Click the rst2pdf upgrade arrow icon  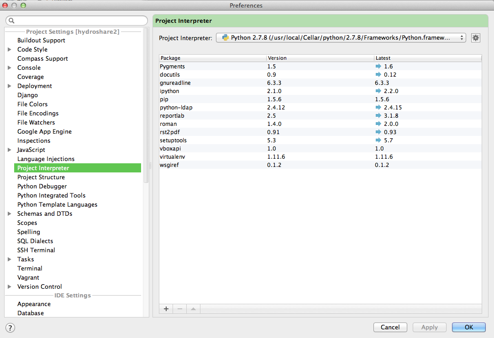tap(378, 132)
